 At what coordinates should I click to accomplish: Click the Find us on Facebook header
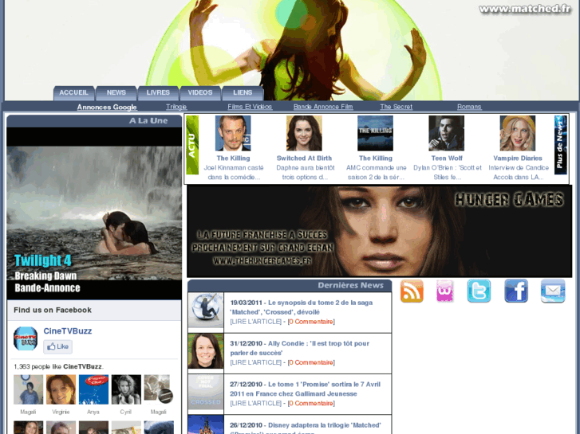tap(53, 310)
